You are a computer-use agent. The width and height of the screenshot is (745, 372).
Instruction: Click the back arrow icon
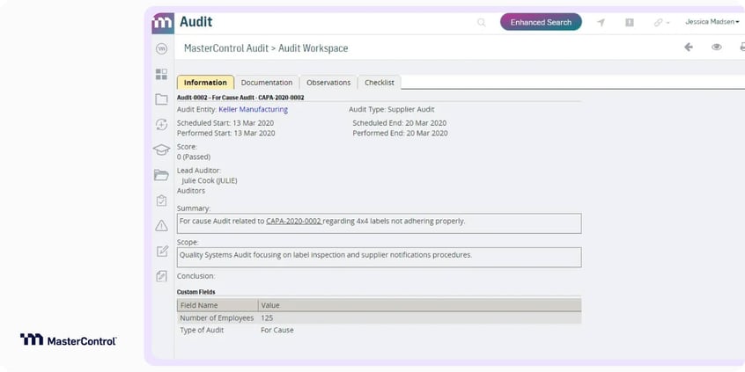pyautogui.click(x=688, y=47)
